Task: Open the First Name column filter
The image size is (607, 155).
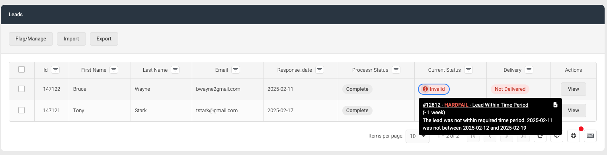Action: (114, 70)
